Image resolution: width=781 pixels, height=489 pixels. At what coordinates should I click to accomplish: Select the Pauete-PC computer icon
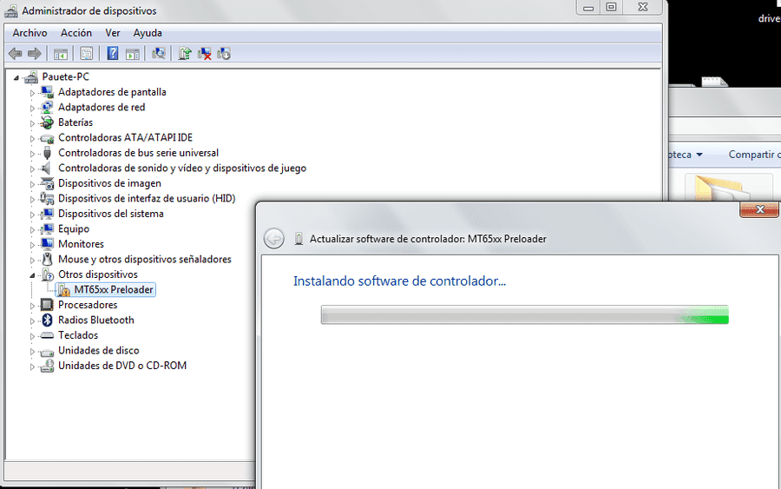31,76
